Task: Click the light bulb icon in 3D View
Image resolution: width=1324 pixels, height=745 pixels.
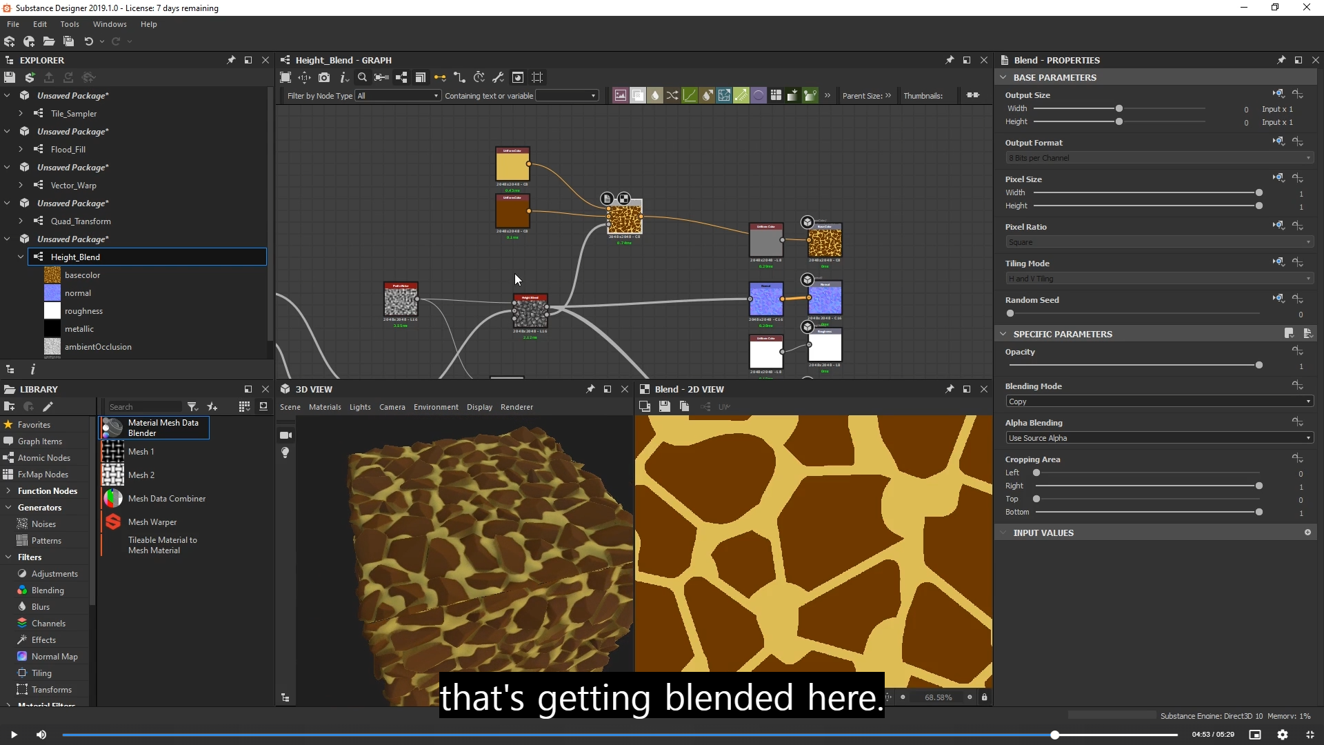Action: [x=285, y=453]
